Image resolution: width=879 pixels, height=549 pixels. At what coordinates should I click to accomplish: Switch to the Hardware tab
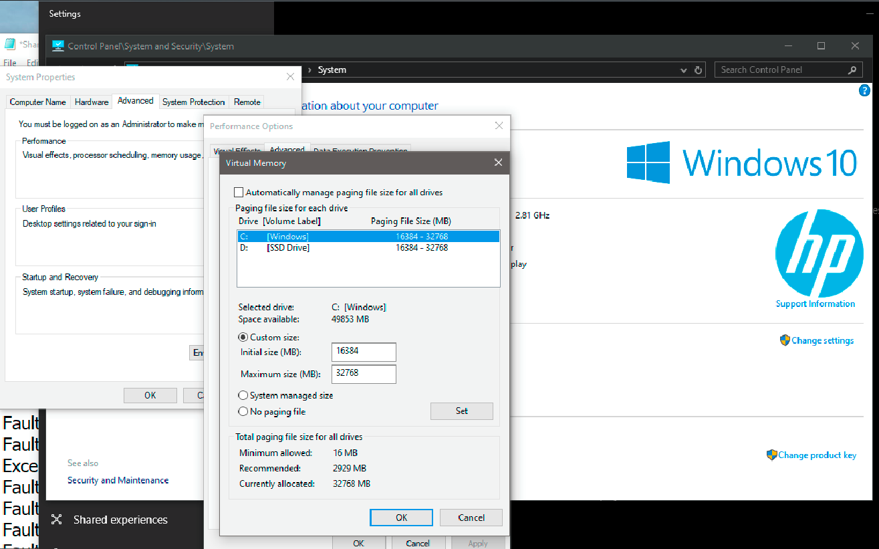(x=92, y=102)
